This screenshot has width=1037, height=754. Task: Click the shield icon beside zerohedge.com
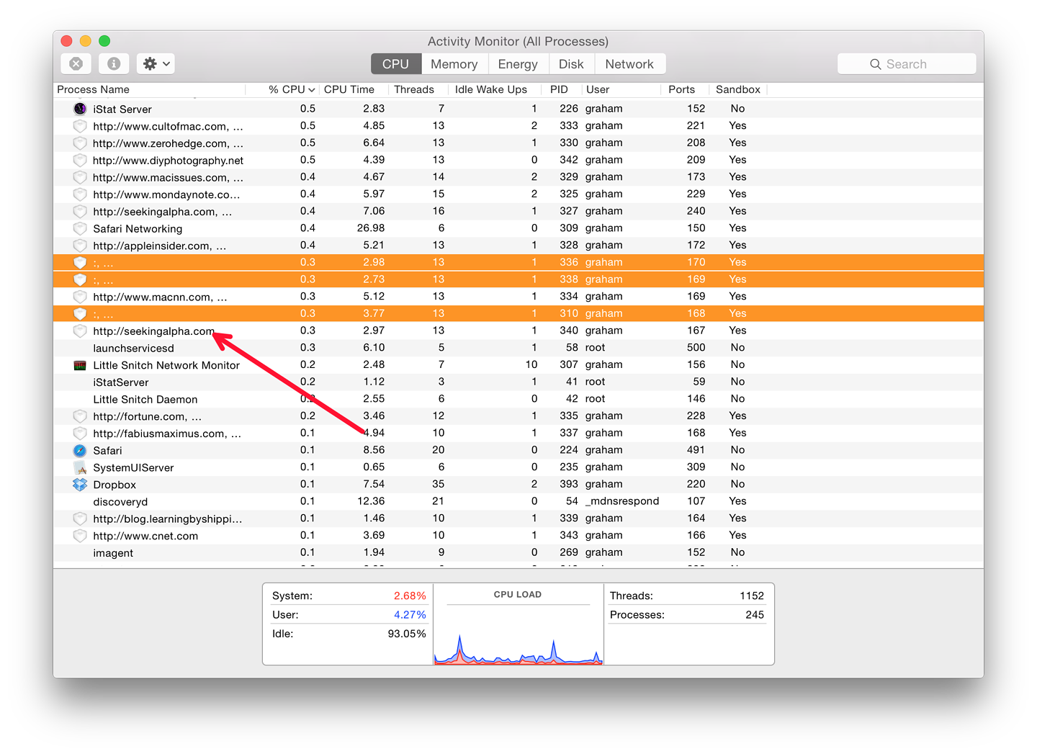coord(80,143)
